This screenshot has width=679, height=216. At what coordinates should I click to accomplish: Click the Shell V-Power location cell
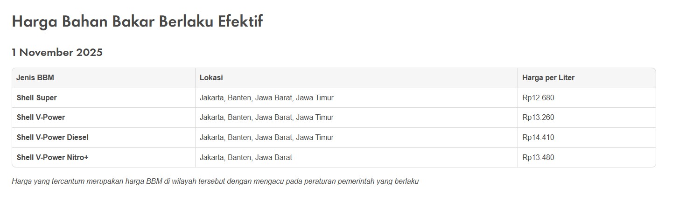pos(266,118)
